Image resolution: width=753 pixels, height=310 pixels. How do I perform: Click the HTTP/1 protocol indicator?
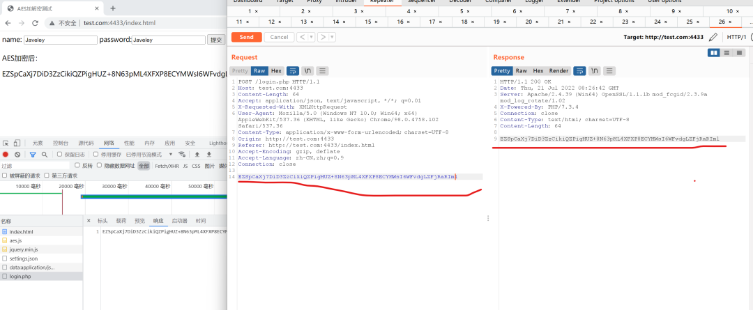[736, 37]
